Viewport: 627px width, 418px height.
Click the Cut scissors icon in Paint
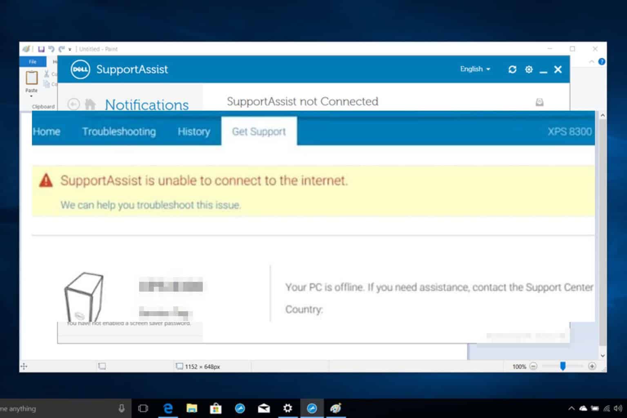point(47,74)
